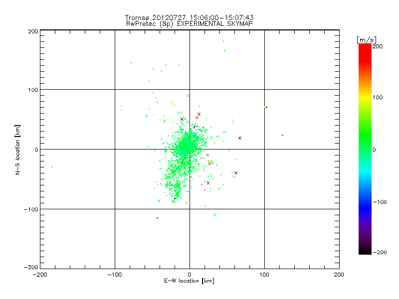Click the cyan X marker below the -100 gridline
399x299 pixels.
[x=215, y=215]
